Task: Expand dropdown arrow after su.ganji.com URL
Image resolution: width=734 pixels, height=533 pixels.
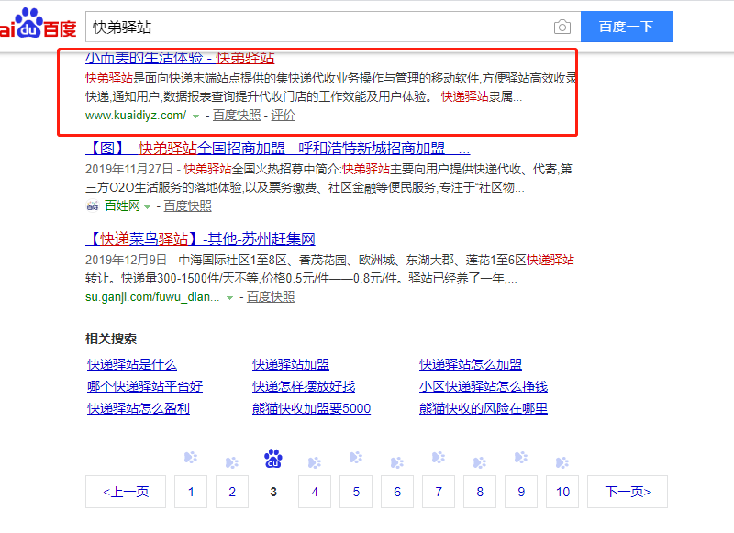Action: point(229,297)
